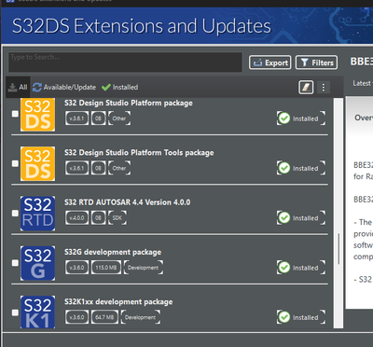Switch to the All tab
The width and height of the screenshot is (373, 347).
point(18,88)
